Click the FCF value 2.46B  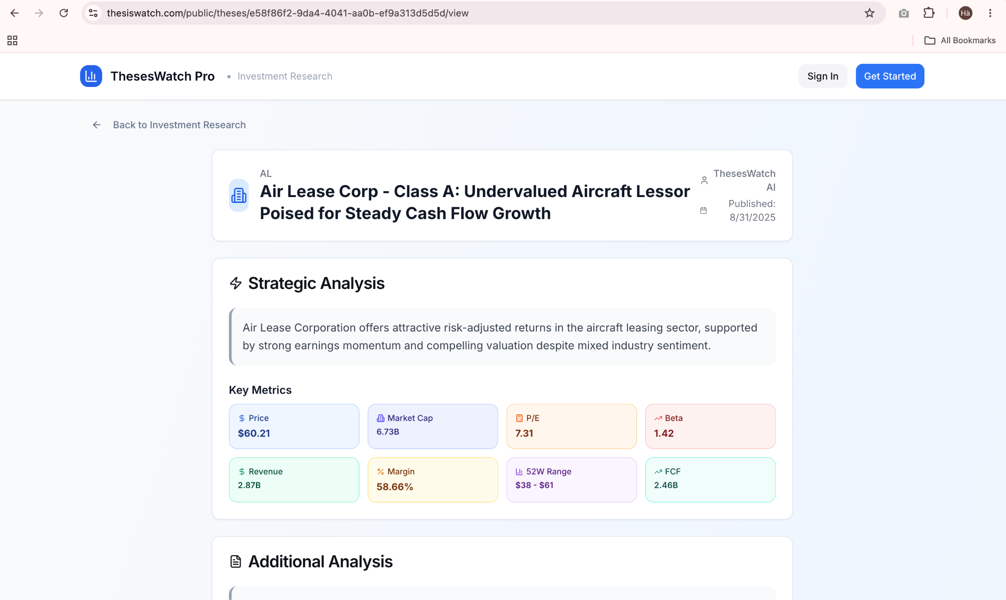click(x=666, y=485)
